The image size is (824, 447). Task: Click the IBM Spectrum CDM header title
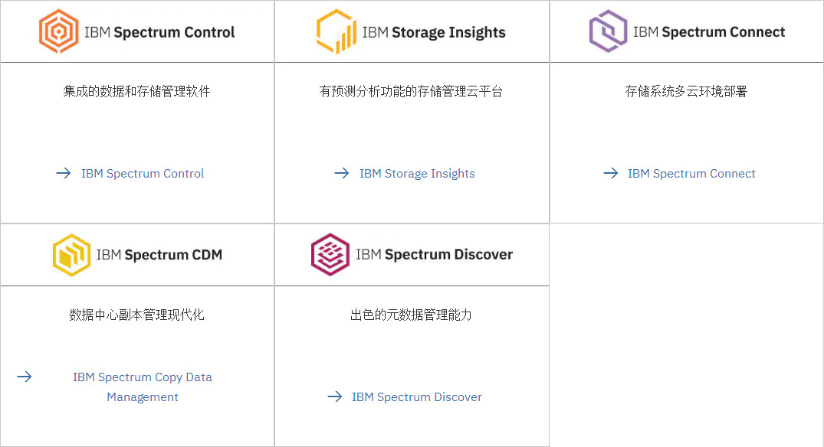click(x=159, y=255)
